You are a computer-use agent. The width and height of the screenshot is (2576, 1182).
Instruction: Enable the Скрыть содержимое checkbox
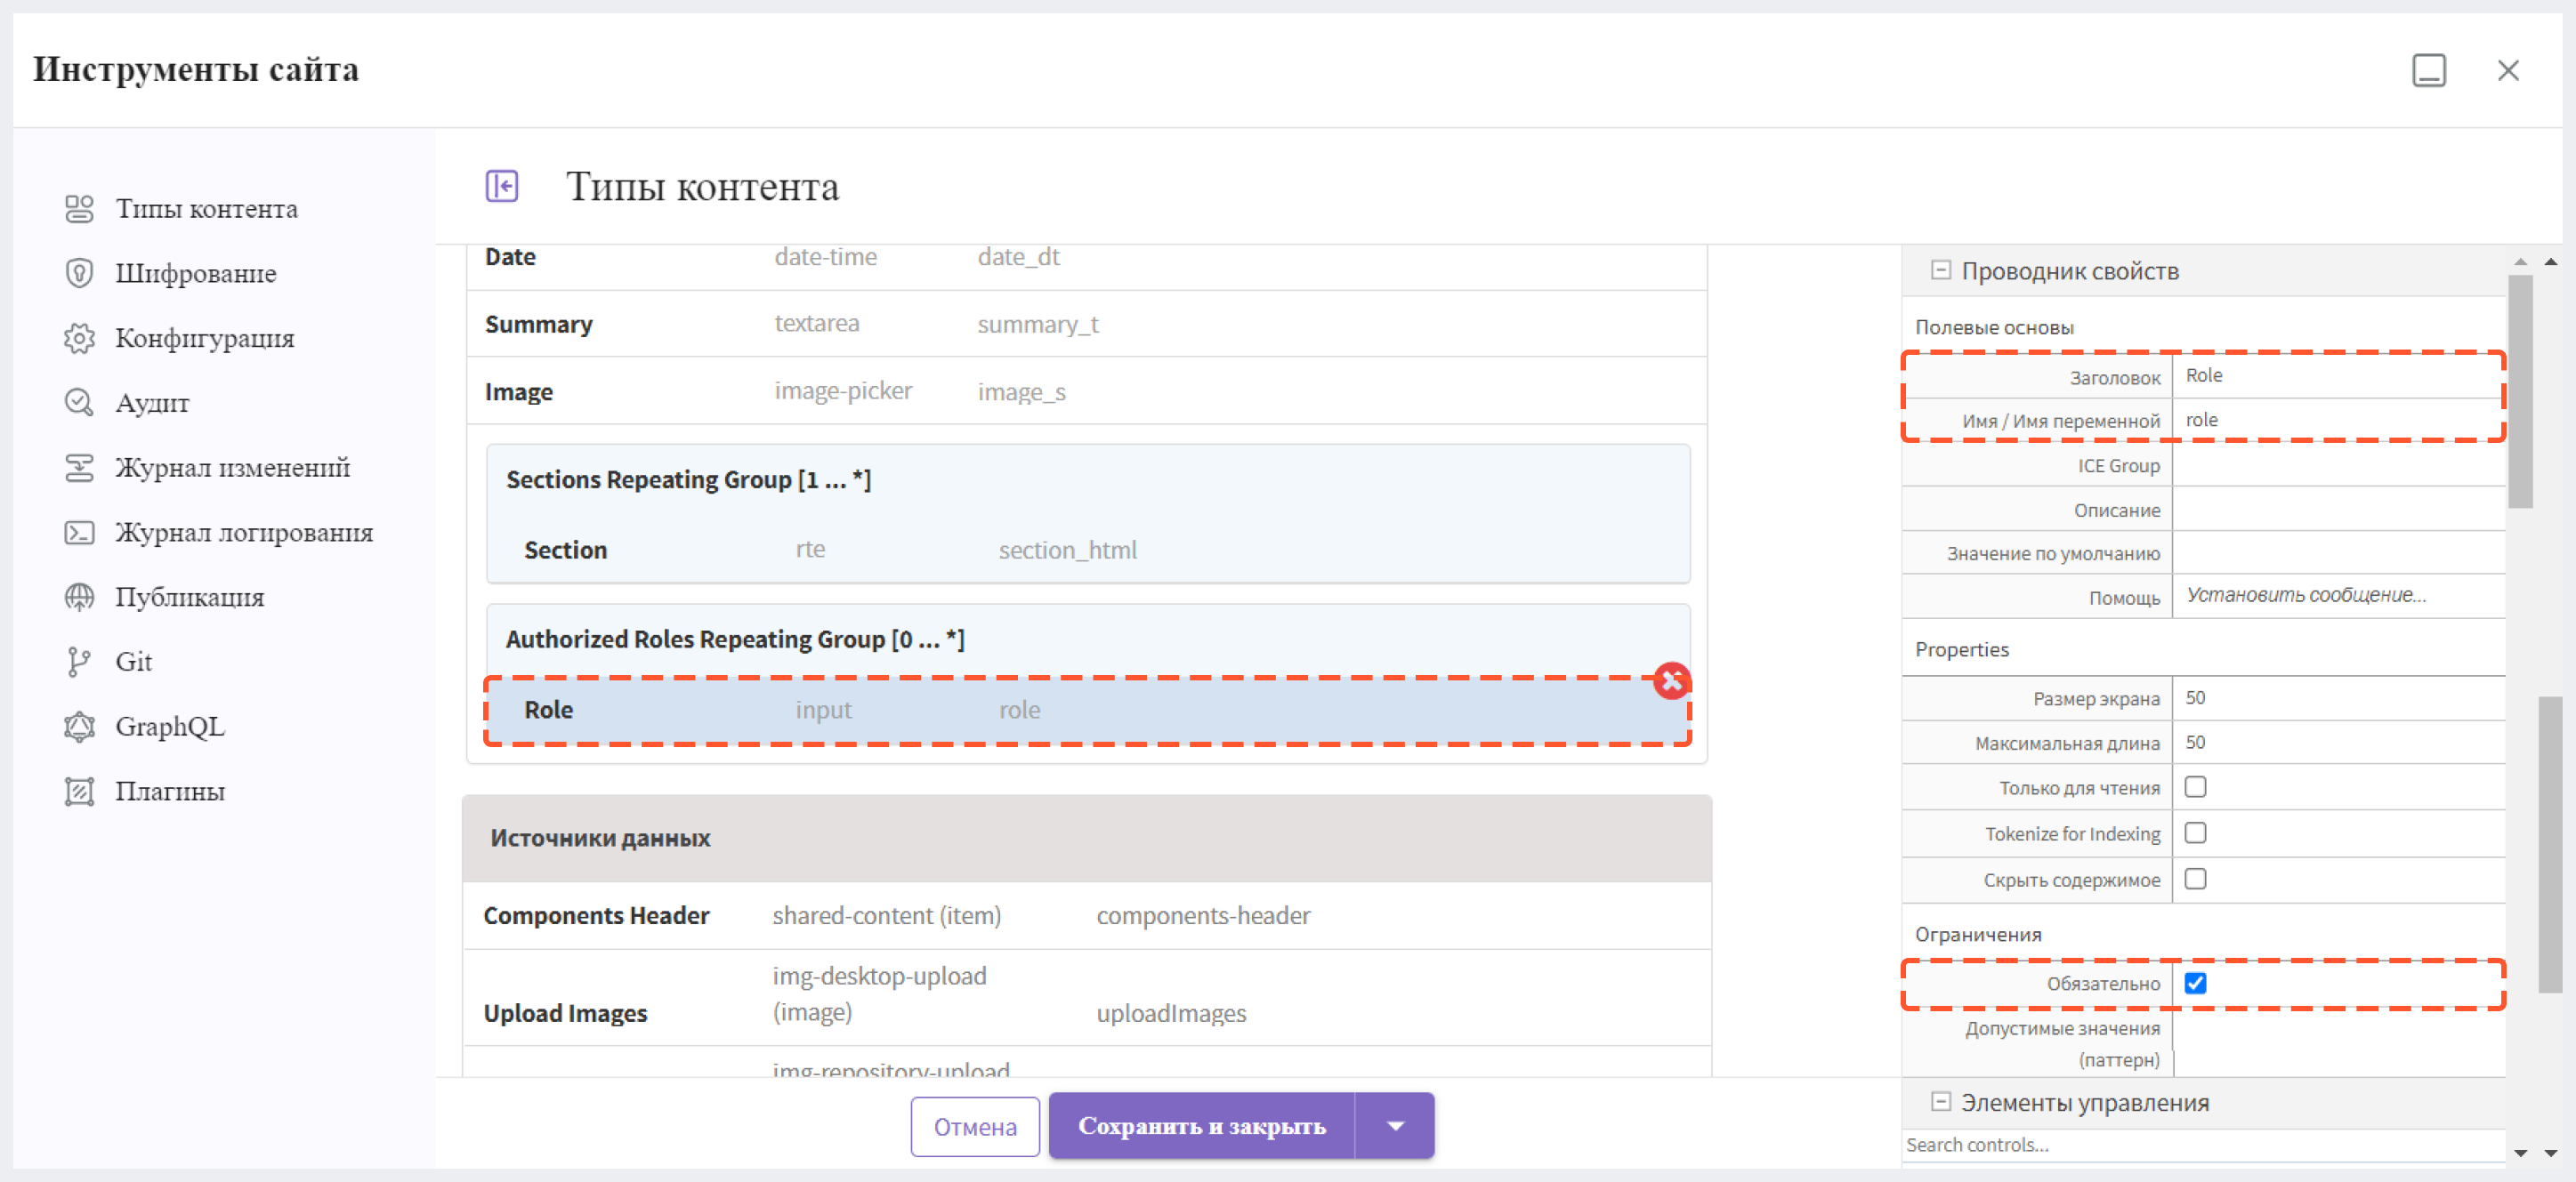pyautogui.click(x=2195, y=880)
